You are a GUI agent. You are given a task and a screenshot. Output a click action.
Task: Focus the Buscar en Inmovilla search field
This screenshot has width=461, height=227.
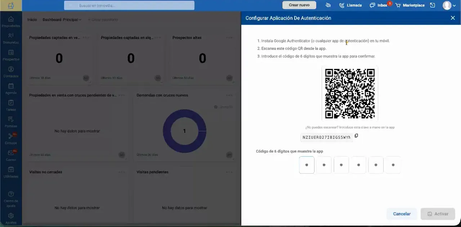pos(129,5)
